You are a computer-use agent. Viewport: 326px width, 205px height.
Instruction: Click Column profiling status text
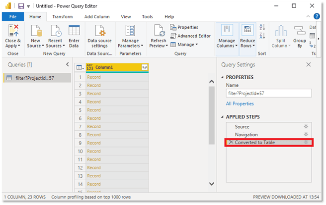point(91,197)
